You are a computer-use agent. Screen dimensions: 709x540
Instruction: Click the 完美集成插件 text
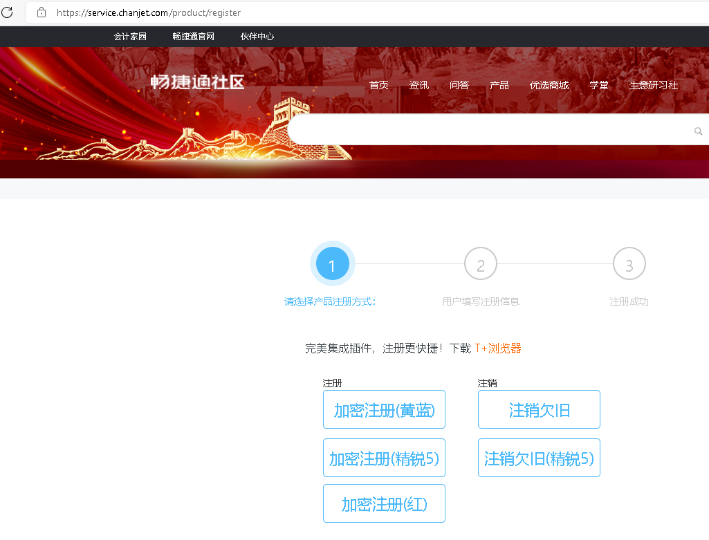click(x=339, y=348)
